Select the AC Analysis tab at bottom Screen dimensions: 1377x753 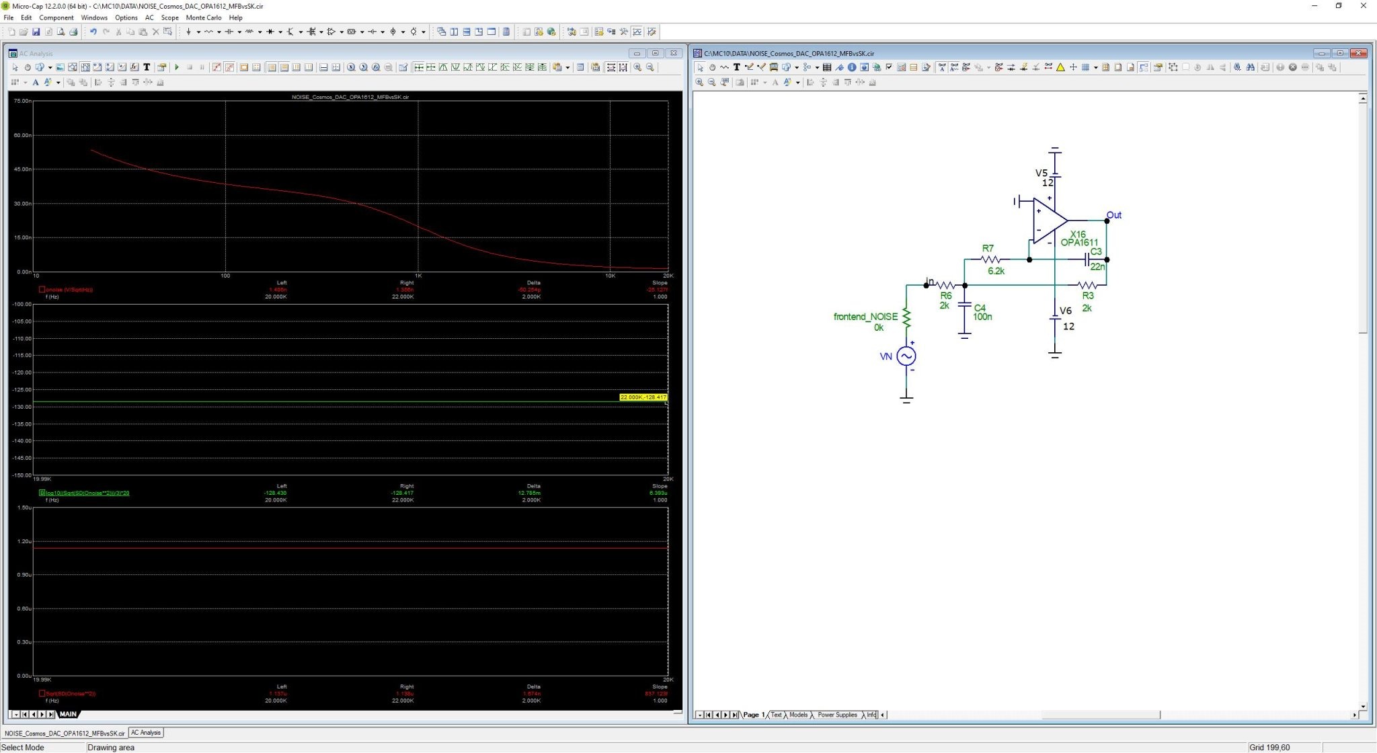146,733
